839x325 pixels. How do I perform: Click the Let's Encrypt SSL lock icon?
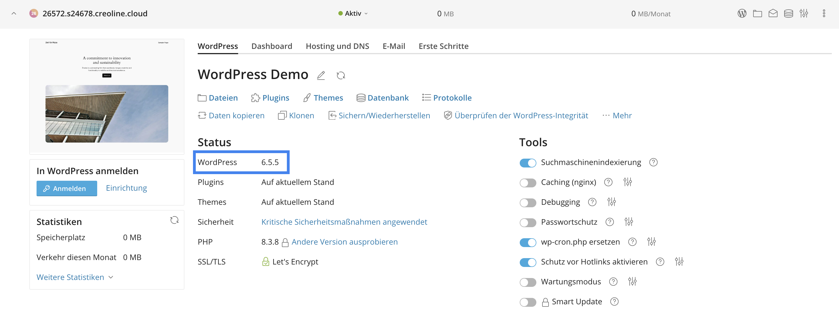click(x=266, y=262)
